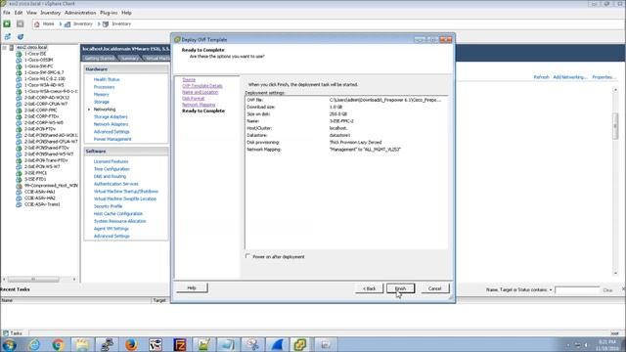This screenshot has height=352, width=626.
Task: Open the File menu
Action: click(7, 13)
